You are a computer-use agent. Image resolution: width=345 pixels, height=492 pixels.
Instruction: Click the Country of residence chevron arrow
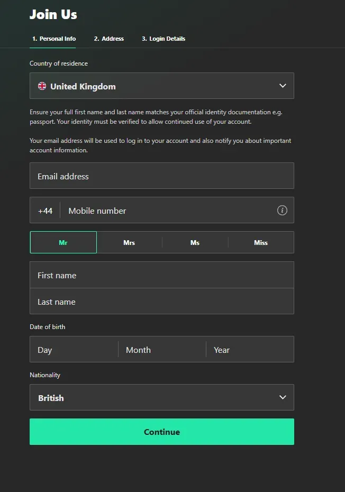283,86
